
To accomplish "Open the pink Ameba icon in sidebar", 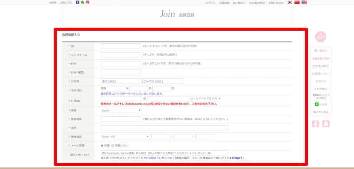I will click(x=326, y=124).
